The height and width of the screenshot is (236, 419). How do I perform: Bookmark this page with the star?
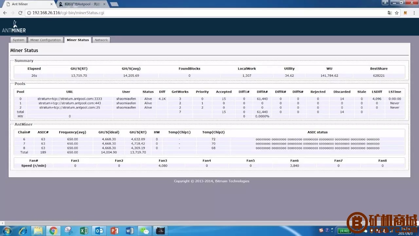[397, 13]
